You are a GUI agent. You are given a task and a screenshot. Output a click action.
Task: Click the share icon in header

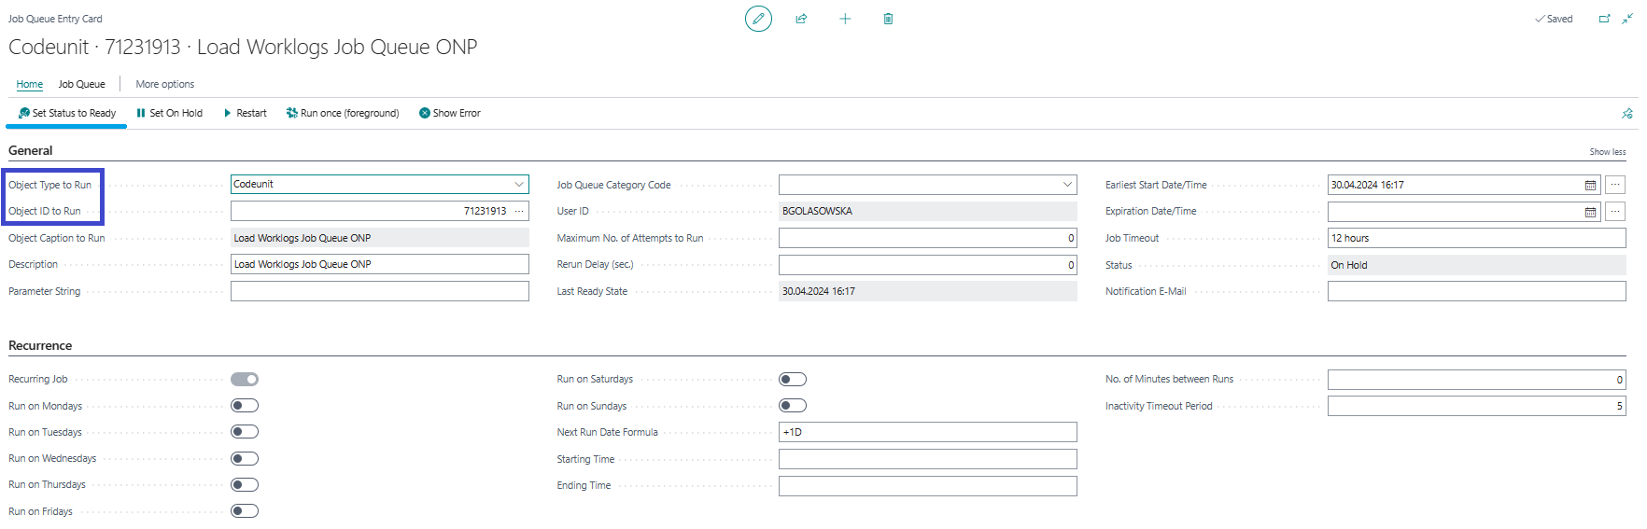tap(801, 19)
